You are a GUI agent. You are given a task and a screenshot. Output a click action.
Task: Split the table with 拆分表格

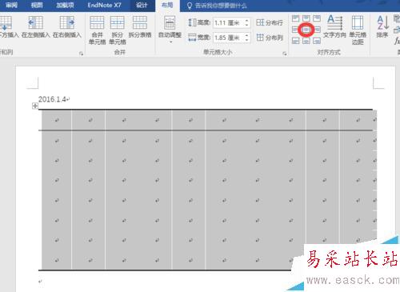[140, 26]
